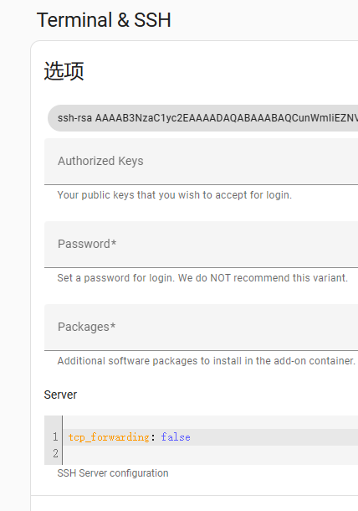Click line number 2 in editor gutter
This screenshot has width=358, height=511.
(55, 454)
